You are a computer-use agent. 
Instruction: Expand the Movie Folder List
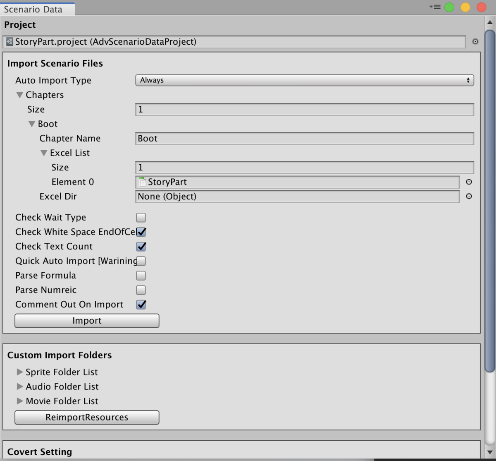pyautogui.click(x=19, y=401)
